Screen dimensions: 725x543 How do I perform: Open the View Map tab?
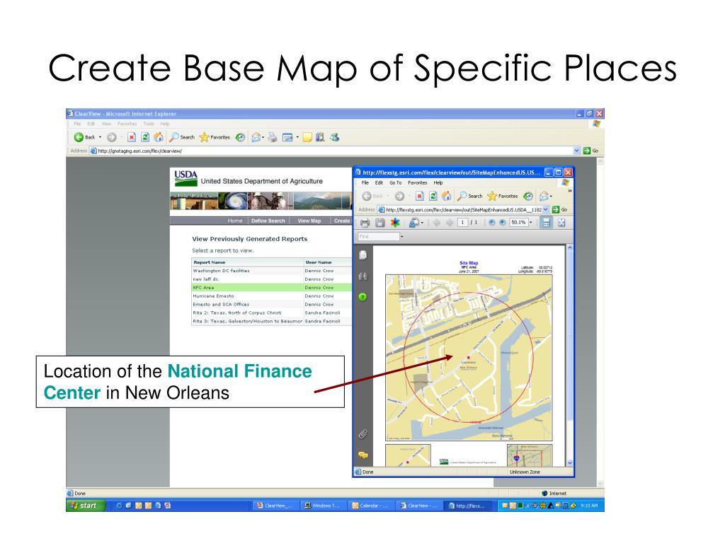click(309, 221)
